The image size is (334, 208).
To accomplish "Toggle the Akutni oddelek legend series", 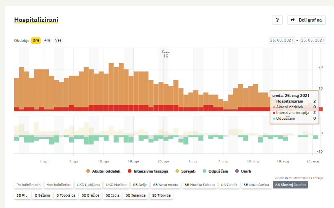I will tap(103, 171).
